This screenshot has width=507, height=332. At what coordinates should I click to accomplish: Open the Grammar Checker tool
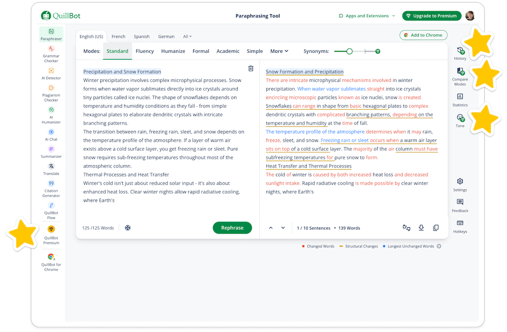[x=51, y=54]
